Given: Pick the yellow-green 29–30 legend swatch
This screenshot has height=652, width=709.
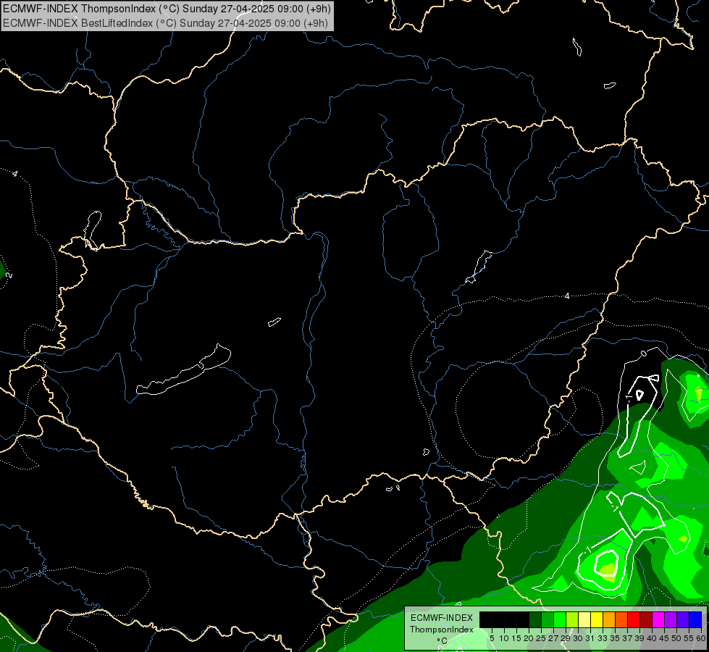Looking at the screenshot, I should click(x=572, y=619).
